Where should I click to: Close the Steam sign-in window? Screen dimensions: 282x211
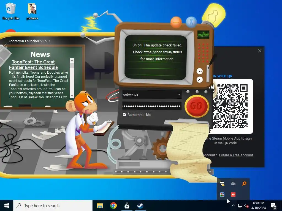[x=259, y=51]
